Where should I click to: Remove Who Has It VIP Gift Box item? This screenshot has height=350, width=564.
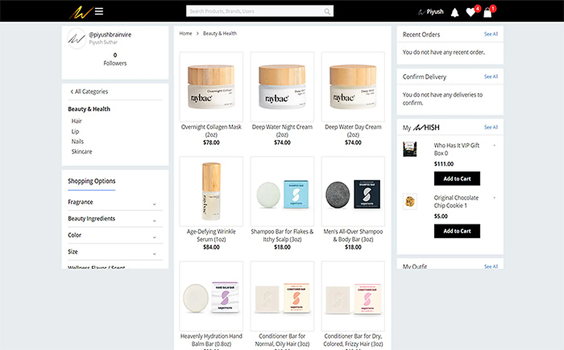pyautogui.click(x=495, y=145)
